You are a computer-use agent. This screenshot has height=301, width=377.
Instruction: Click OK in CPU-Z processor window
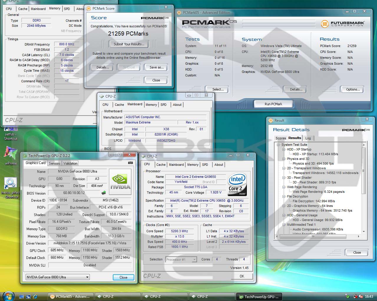pos(242,276)
